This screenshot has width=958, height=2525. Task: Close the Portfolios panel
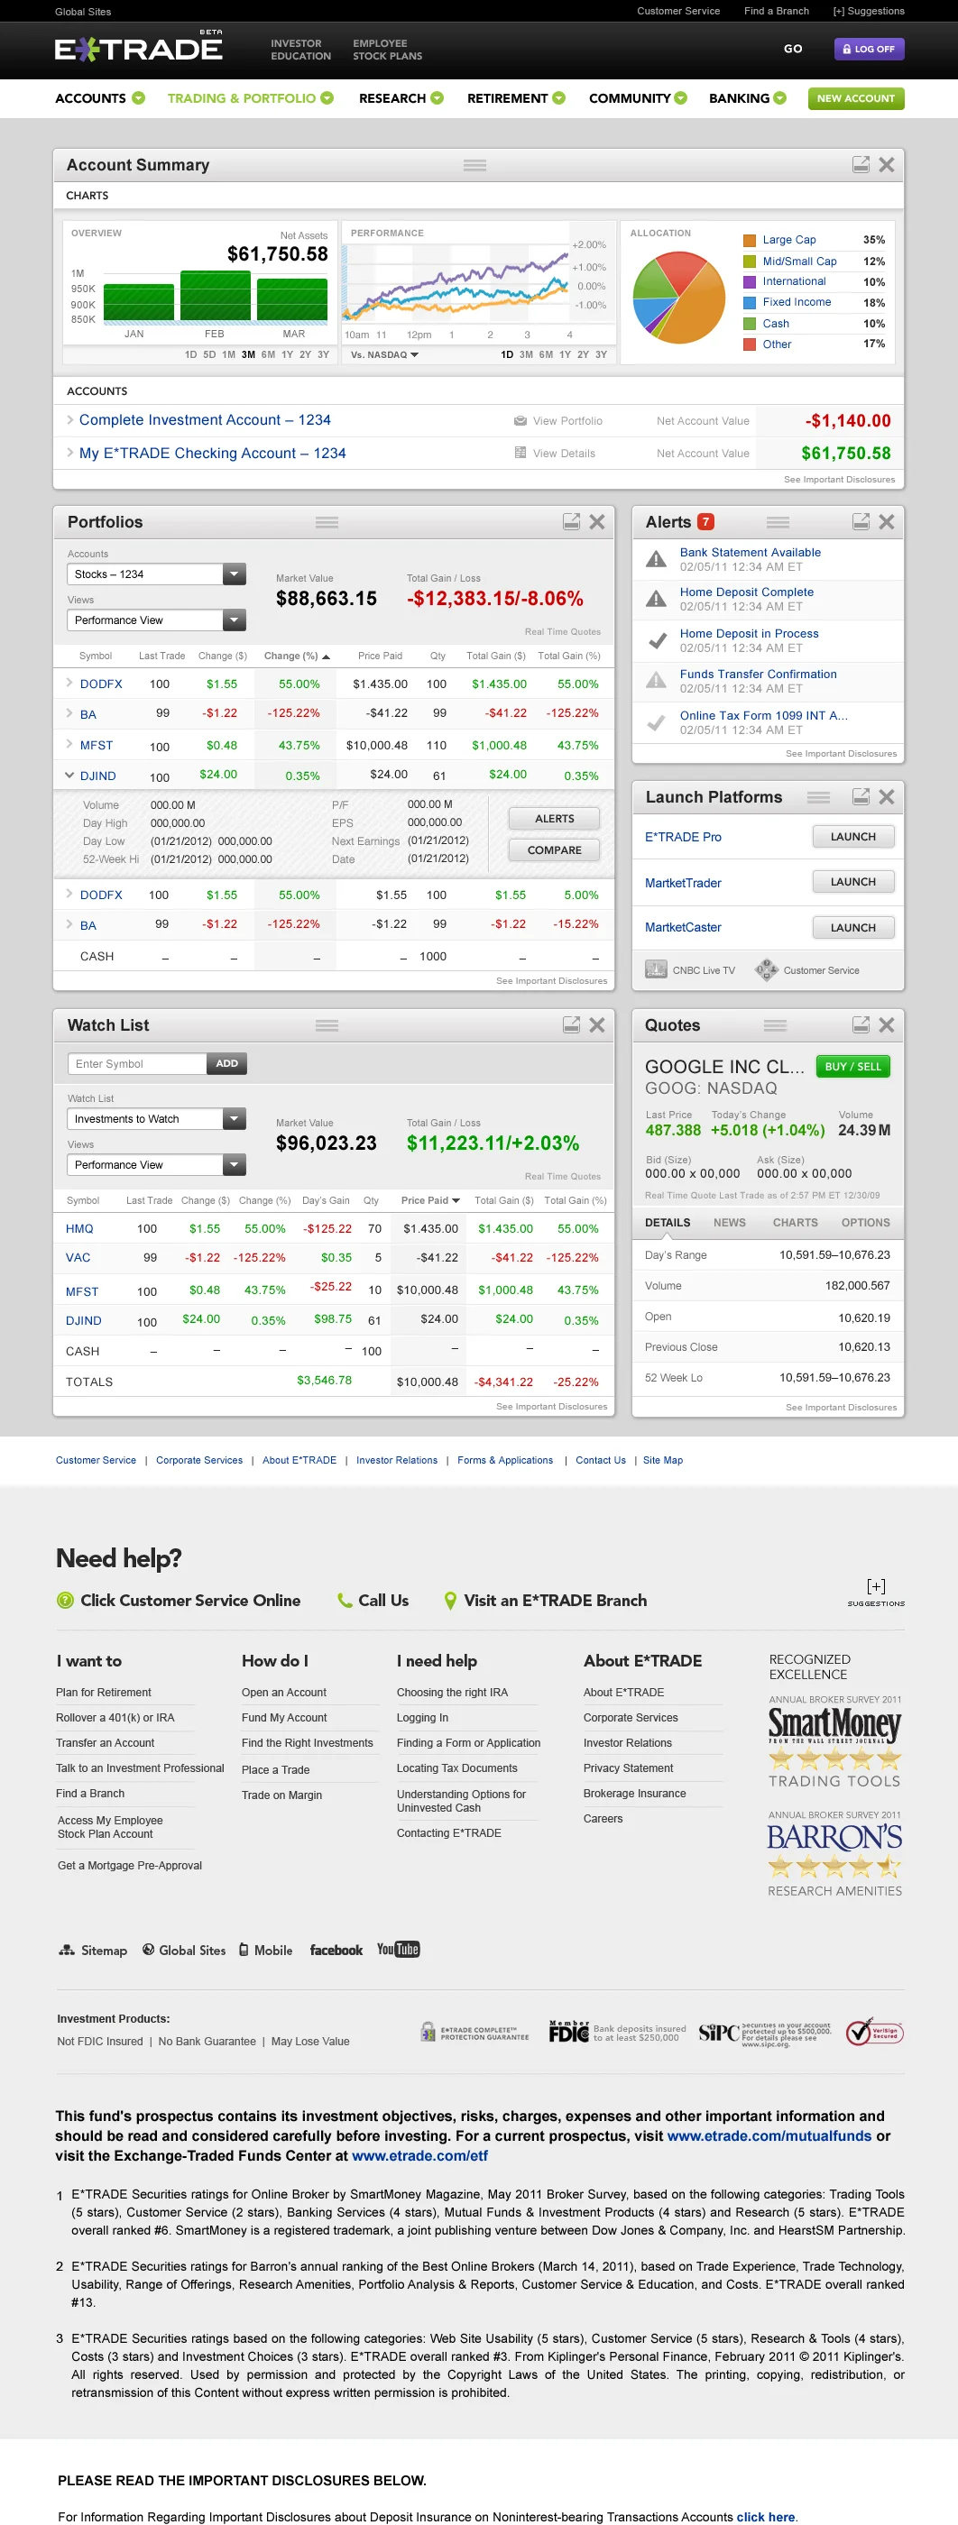point(597,521)
